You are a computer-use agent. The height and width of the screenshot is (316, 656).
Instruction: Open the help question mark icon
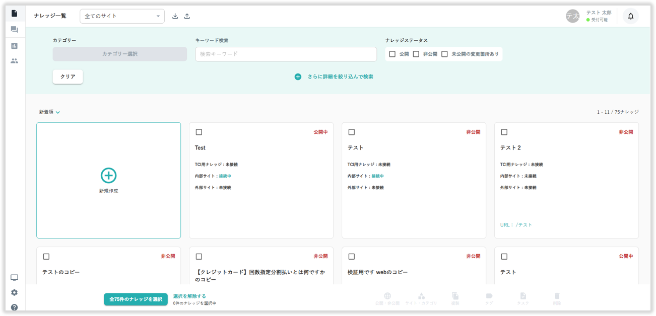14,307
